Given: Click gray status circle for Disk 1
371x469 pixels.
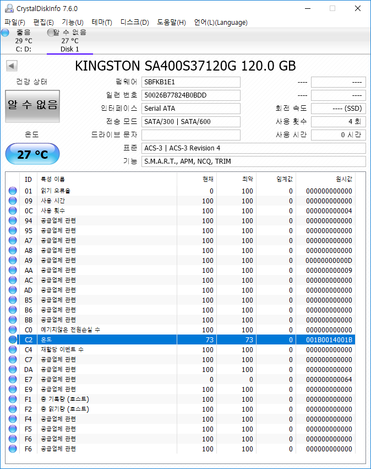Looking at the screenshot, I should point(51,33).
